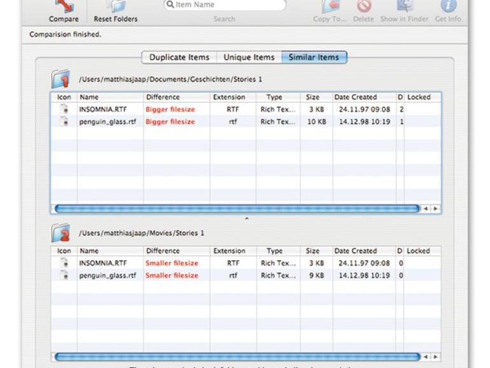Viewport: 490px width, 368px height.
Task: Switch to the Duplicate Items tab
Action: pyautogui.click(x=179, y=57)
